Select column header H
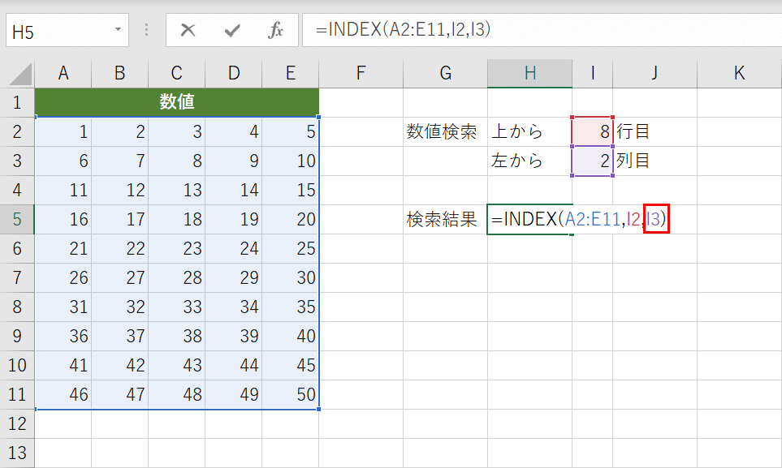The image size is (782, 468). point(529,72)
